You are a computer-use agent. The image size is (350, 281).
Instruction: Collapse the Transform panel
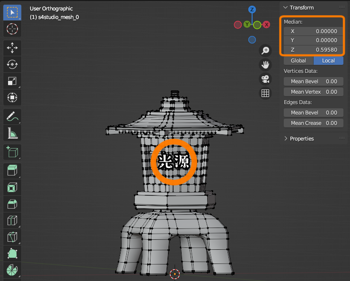coord(285,8)
